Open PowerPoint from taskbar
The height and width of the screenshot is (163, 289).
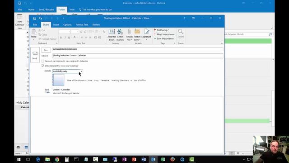click(134, 159)
